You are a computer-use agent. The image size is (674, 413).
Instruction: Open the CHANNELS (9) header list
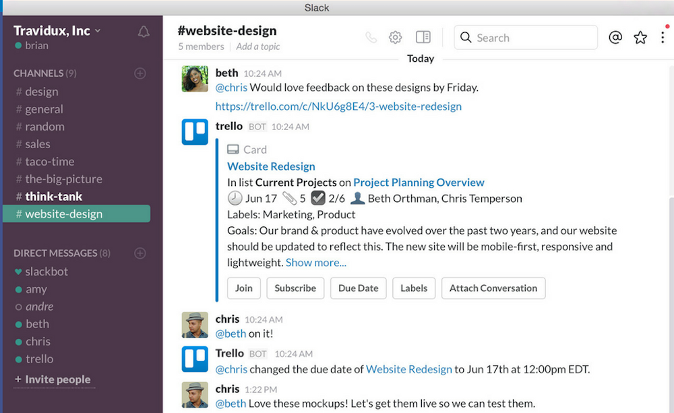44,73
